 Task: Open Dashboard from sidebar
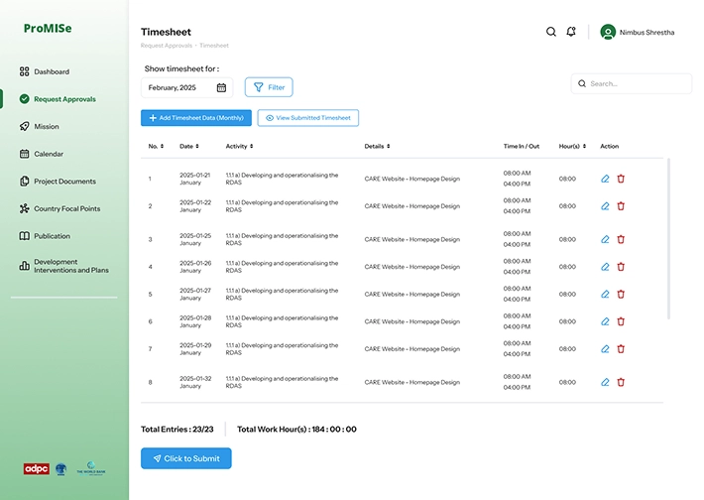click(x=52, y=71)
